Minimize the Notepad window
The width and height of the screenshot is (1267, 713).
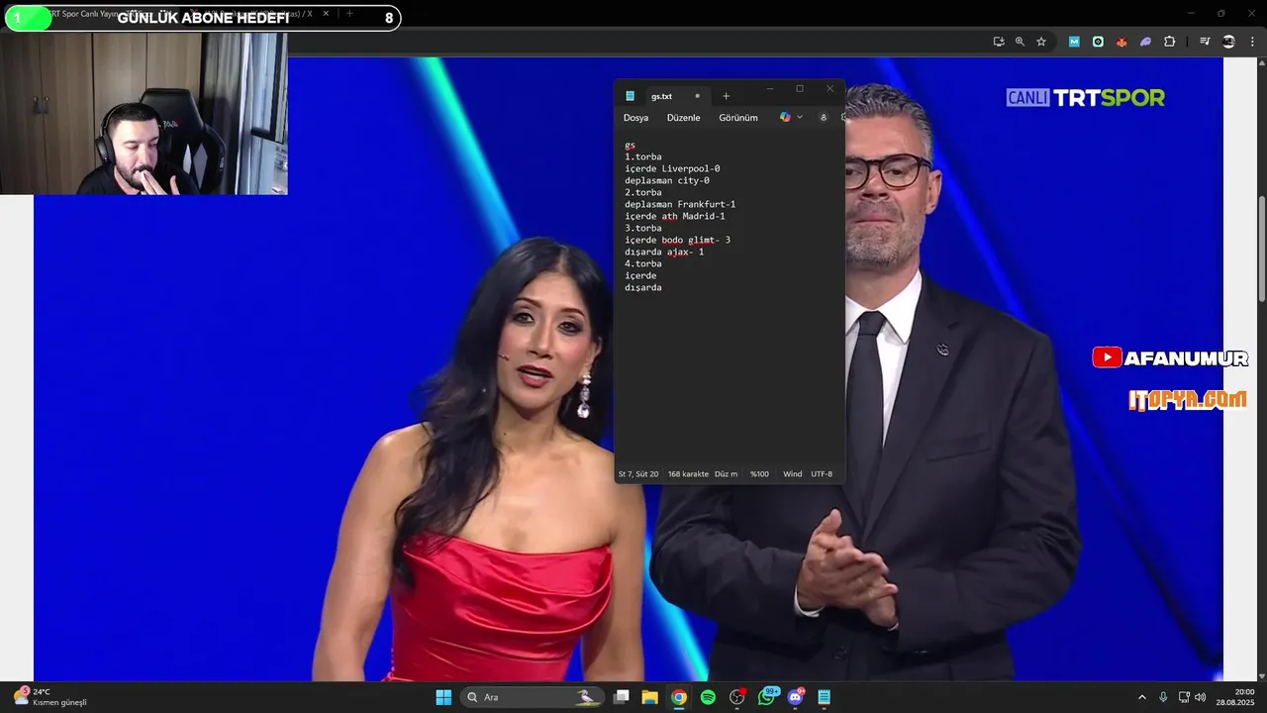click(x=770, y=89)
